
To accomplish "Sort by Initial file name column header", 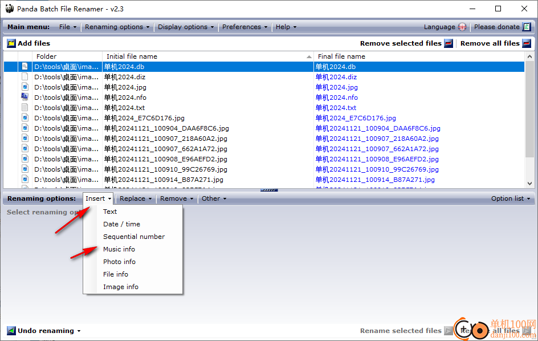I will point(208,56).
